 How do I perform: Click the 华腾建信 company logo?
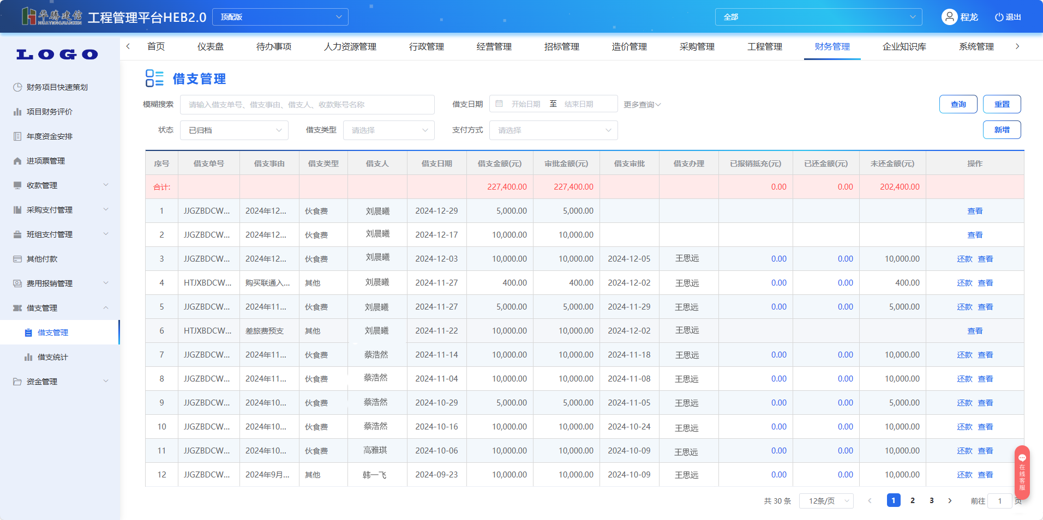[52, 16]
